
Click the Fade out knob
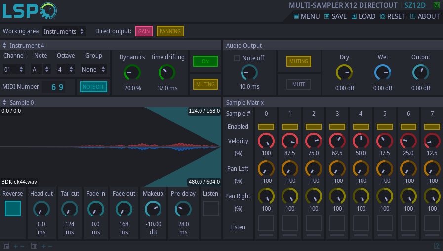coord(124,209)
